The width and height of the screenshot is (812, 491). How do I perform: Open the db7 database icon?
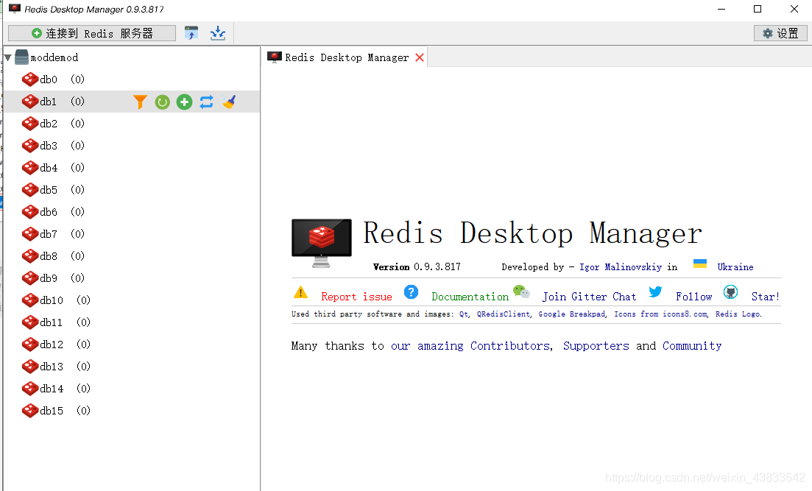click(30, 234)
